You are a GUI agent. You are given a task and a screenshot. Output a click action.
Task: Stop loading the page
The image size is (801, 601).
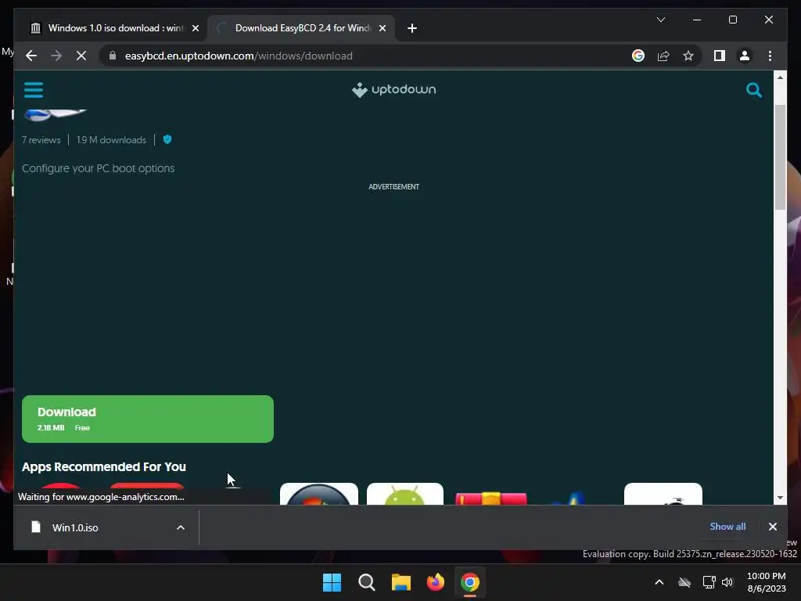pyautogui.click(x=81, y=56)
